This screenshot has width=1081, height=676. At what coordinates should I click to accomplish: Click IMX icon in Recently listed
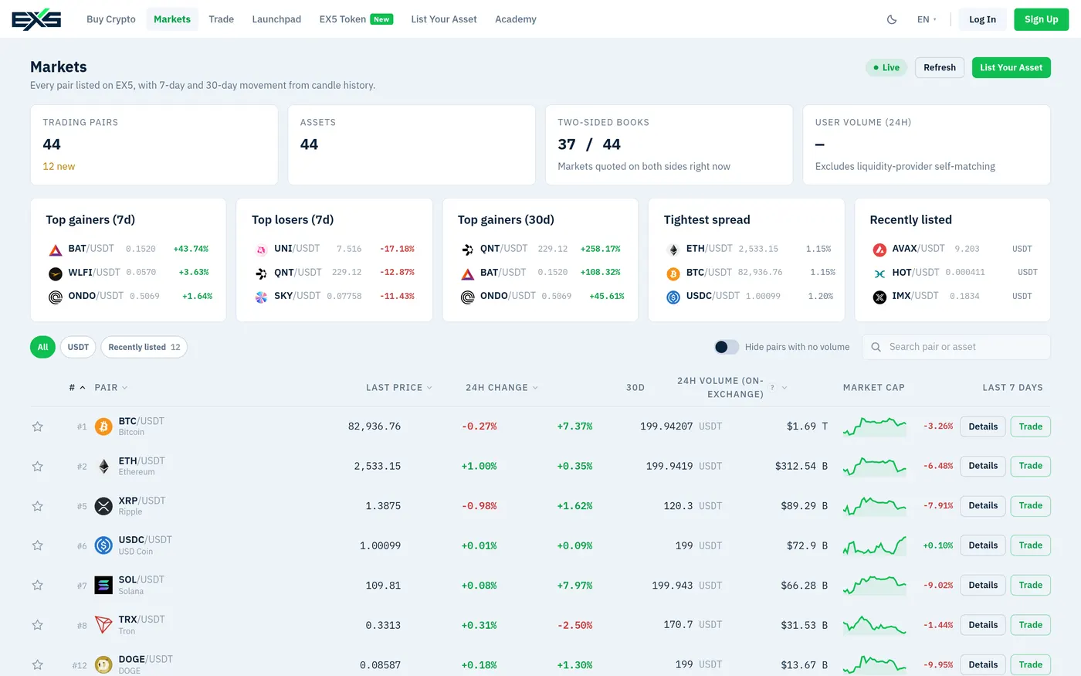coord(879,297)
